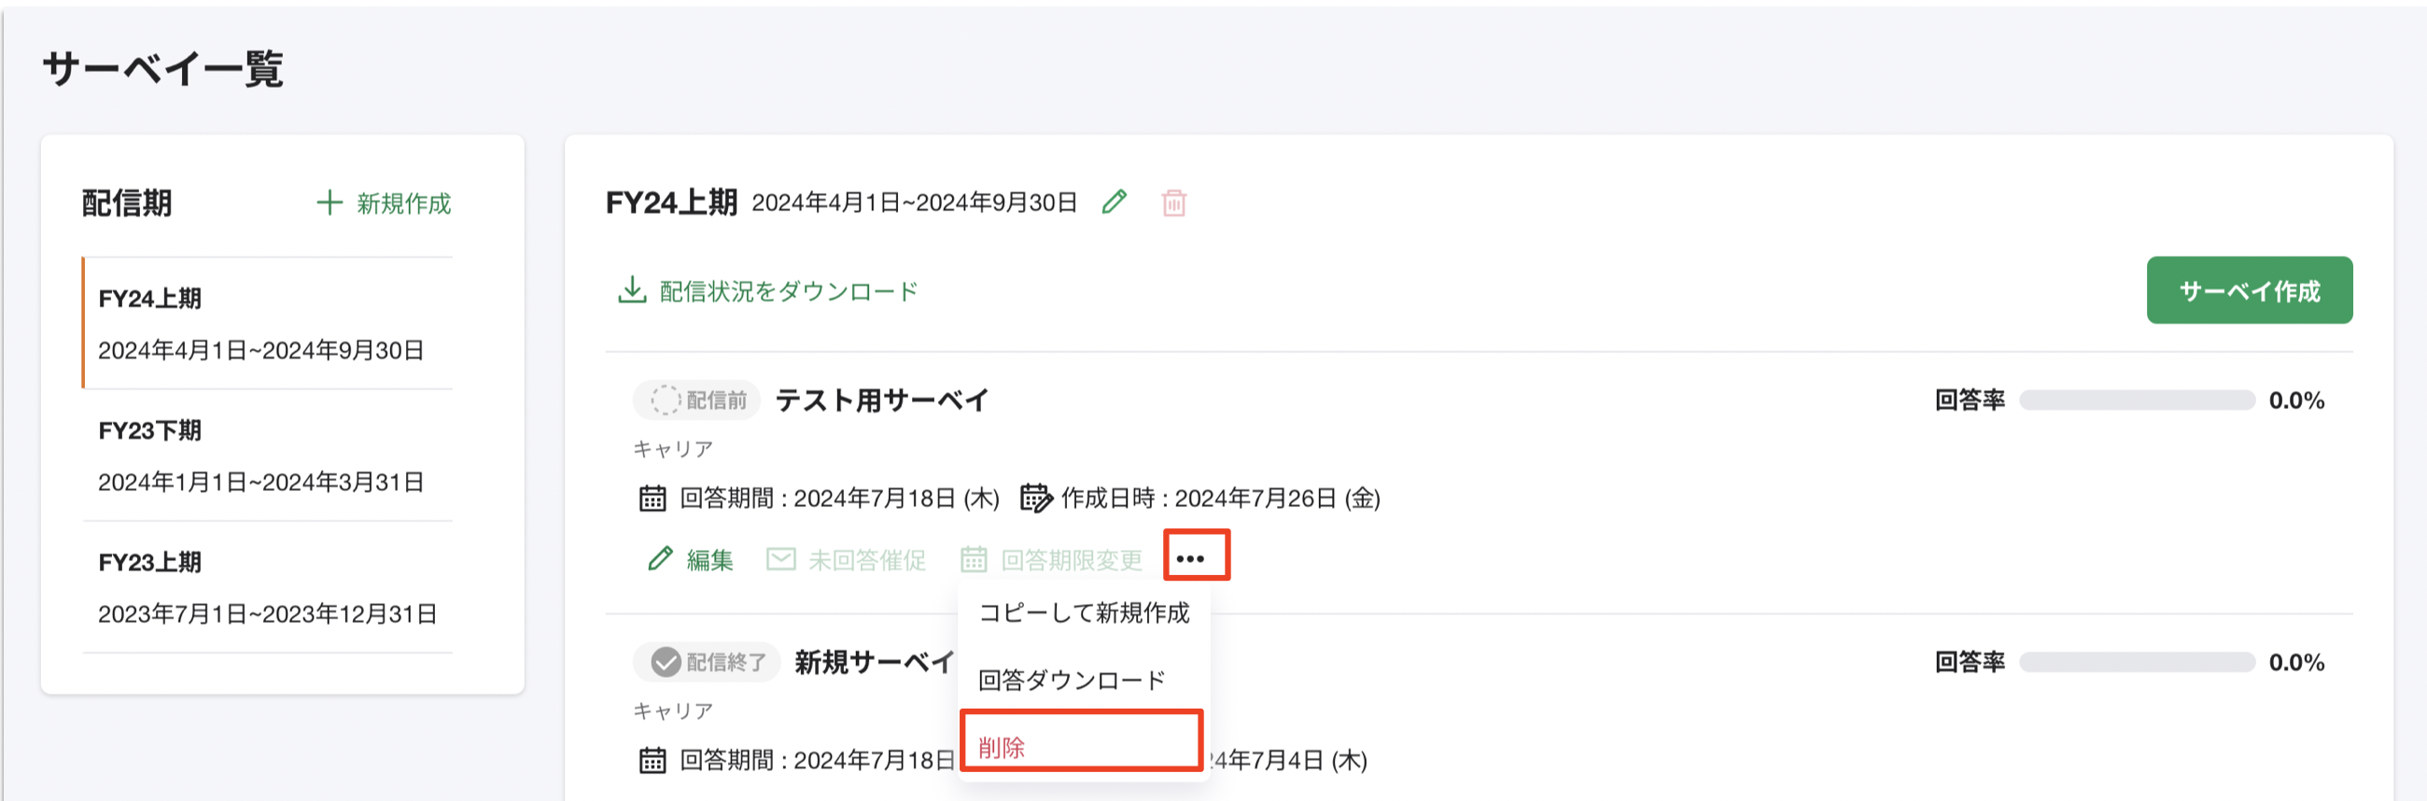This screenshot has width=2427, height=801.
Task: Click the trash icon next to FY24上期
Action: click(1174, 202)
